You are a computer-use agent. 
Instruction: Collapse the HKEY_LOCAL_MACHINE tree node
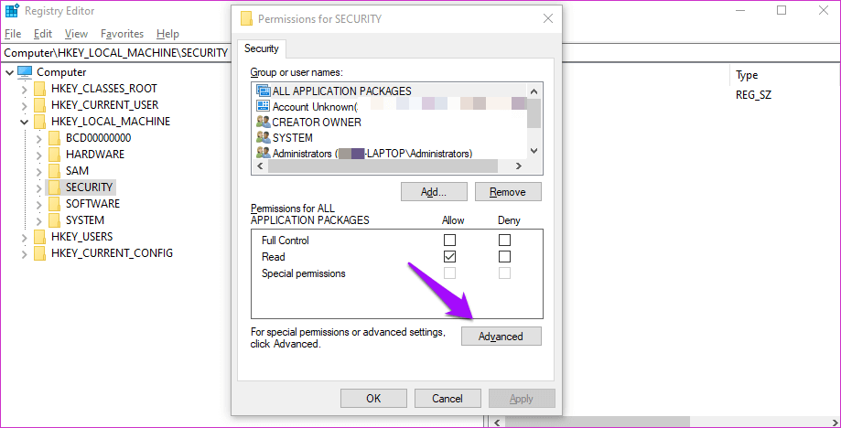tap(24, 122)
